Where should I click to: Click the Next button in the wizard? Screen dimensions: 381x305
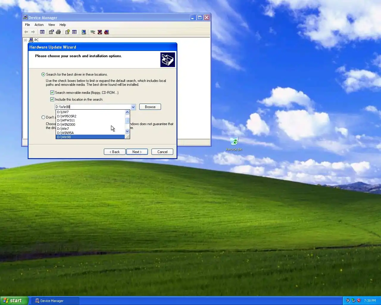point(137,152)
